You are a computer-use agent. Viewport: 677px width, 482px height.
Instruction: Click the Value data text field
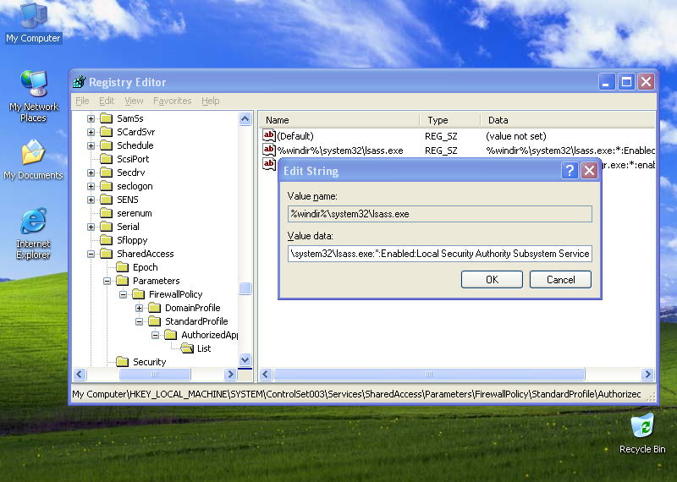click(439, 254)
